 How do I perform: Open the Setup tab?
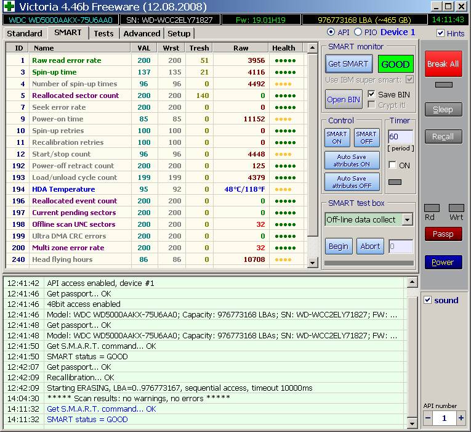coord(179,33)
